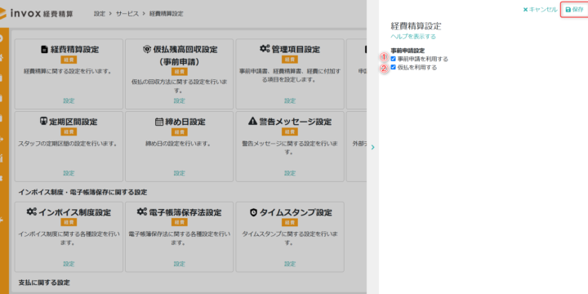Screen dimensions: 588x294
Task: Toggle the 事前申請を利用する checkbox
Action: 393,59
